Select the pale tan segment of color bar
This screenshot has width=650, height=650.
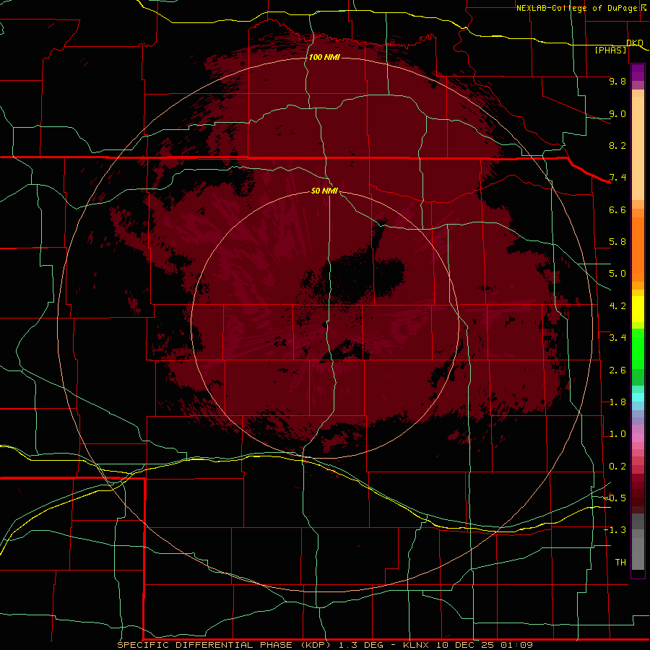click(x=638, y=149)
